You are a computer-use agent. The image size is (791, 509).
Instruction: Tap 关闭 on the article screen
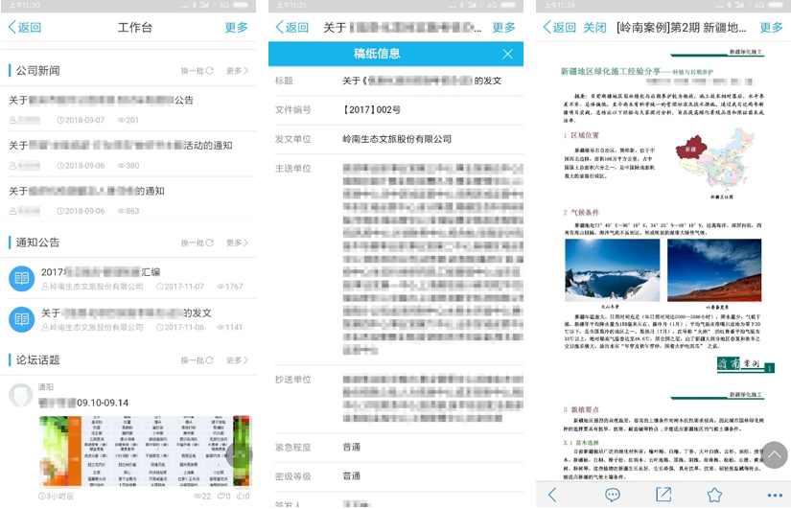click(x=594, y=27)
